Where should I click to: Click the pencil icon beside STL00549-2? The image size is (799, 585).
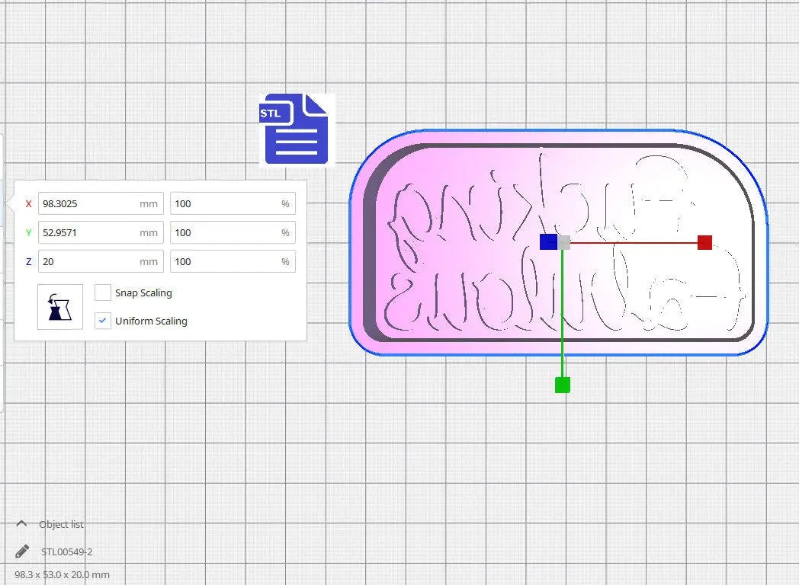pos(22,551)
